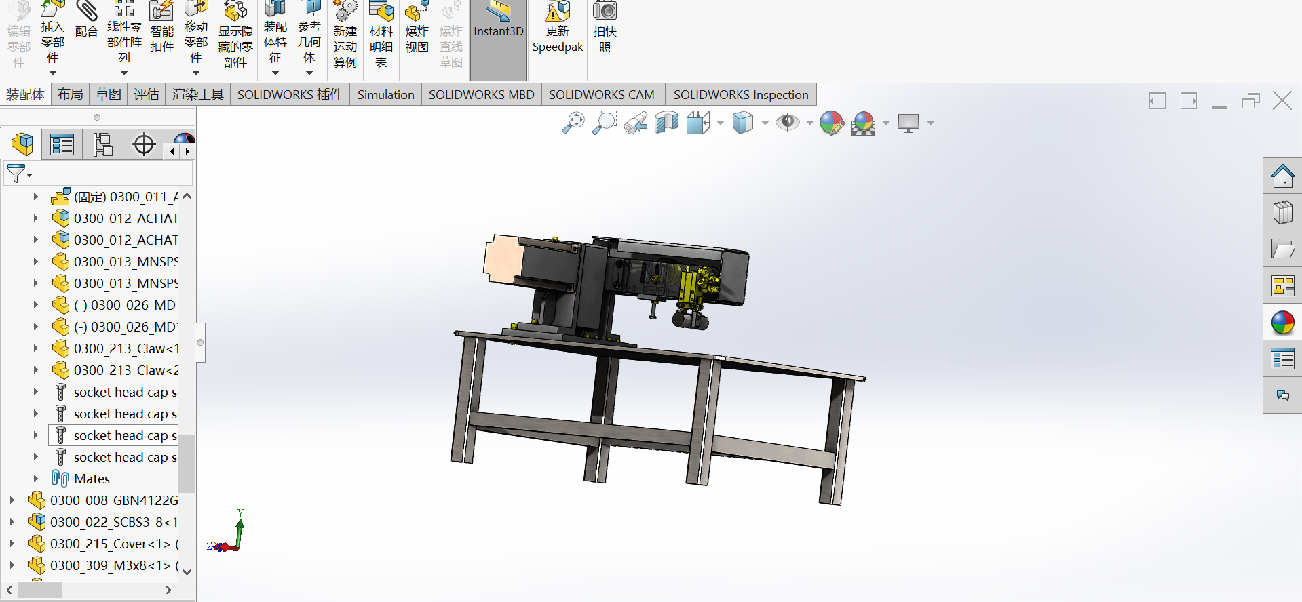
Task: Switch to the SOLIDWORKS 插件 tab
Action: click(290, 94)
